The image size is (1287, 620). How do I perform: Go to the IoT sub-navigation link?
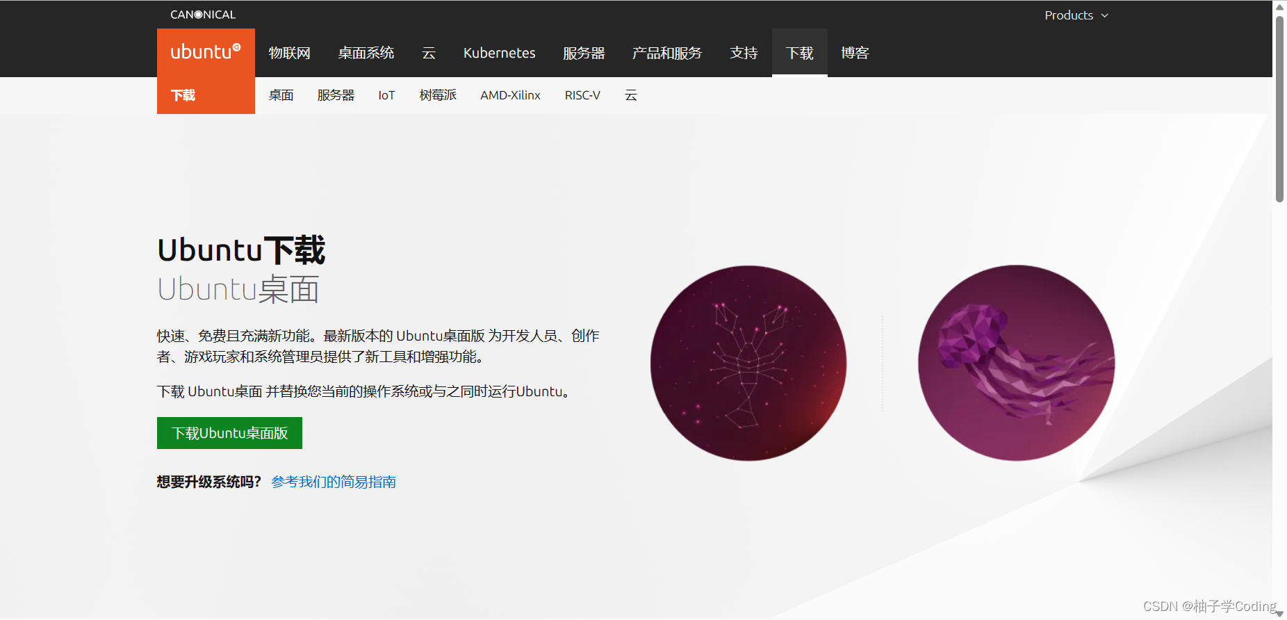tap(386, 95)
